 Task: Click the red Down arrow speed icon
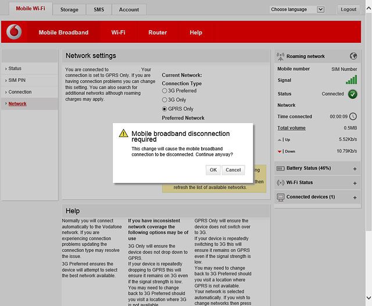pyautogui.click(x=280, y=152)
